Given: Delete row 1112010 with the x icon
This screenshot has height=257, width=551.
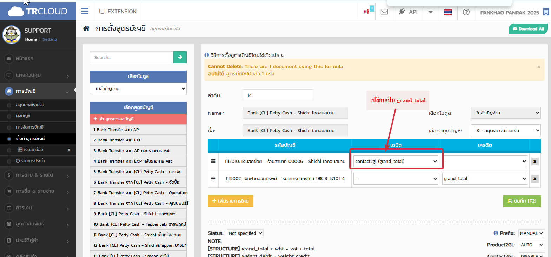Looking at the screenshot, I should click(535, 162).
